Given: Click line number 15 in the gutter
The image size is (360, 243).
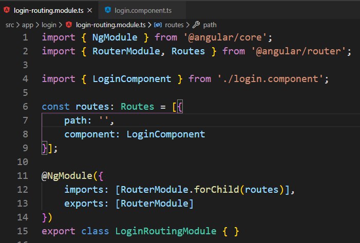Looking at the screenshot, I should tap(23, 231).
